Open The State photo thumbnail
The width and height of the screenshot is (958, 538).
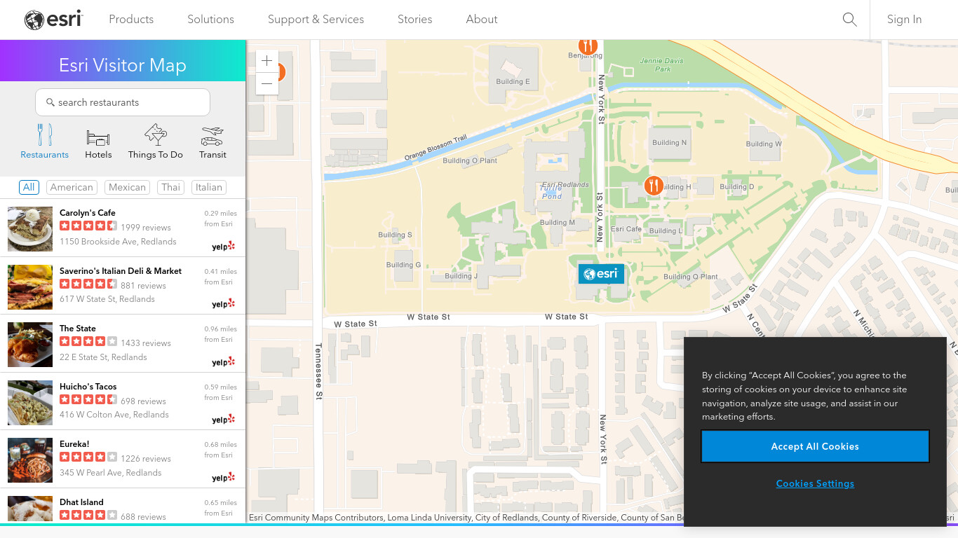tap(30, 345)
